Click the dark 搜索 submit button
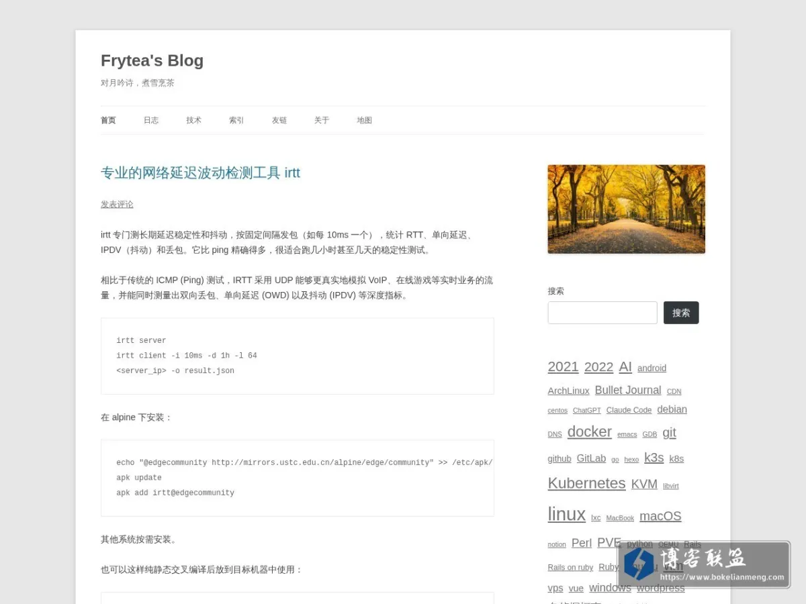The height and width of the screenshot is (604, 806). click(x=681, y=313)
